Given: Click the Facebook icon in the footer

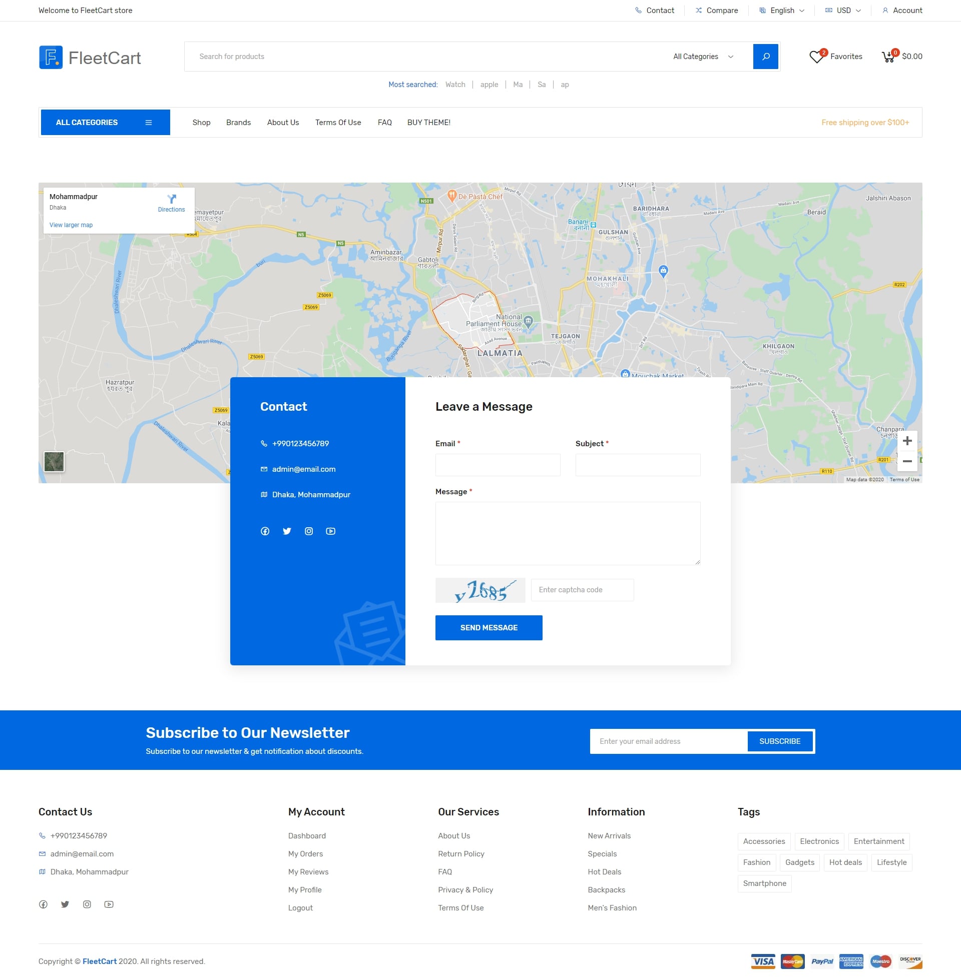Looking at the screenshot, I should click(x=43, y=904).
